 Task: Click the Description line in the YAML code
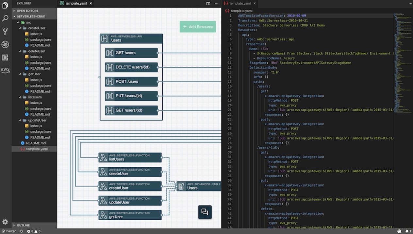(281, 25)
